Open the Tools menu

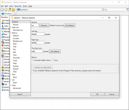(25, 6)
